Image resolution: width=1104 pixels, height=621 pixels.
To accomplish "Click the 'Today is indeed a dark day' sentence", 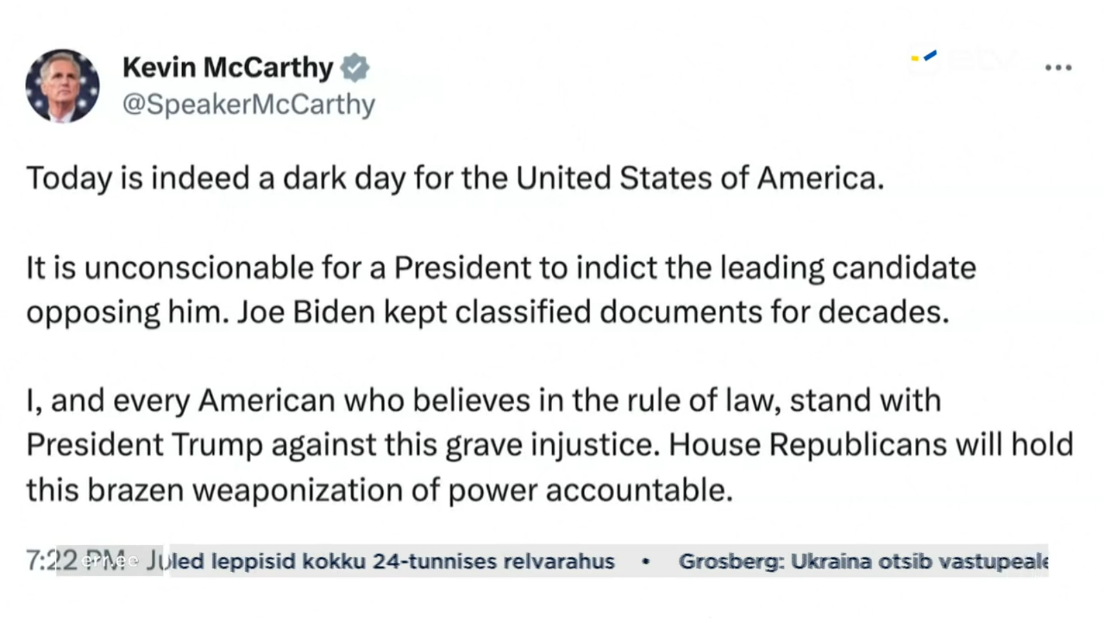I will [455, 178].
